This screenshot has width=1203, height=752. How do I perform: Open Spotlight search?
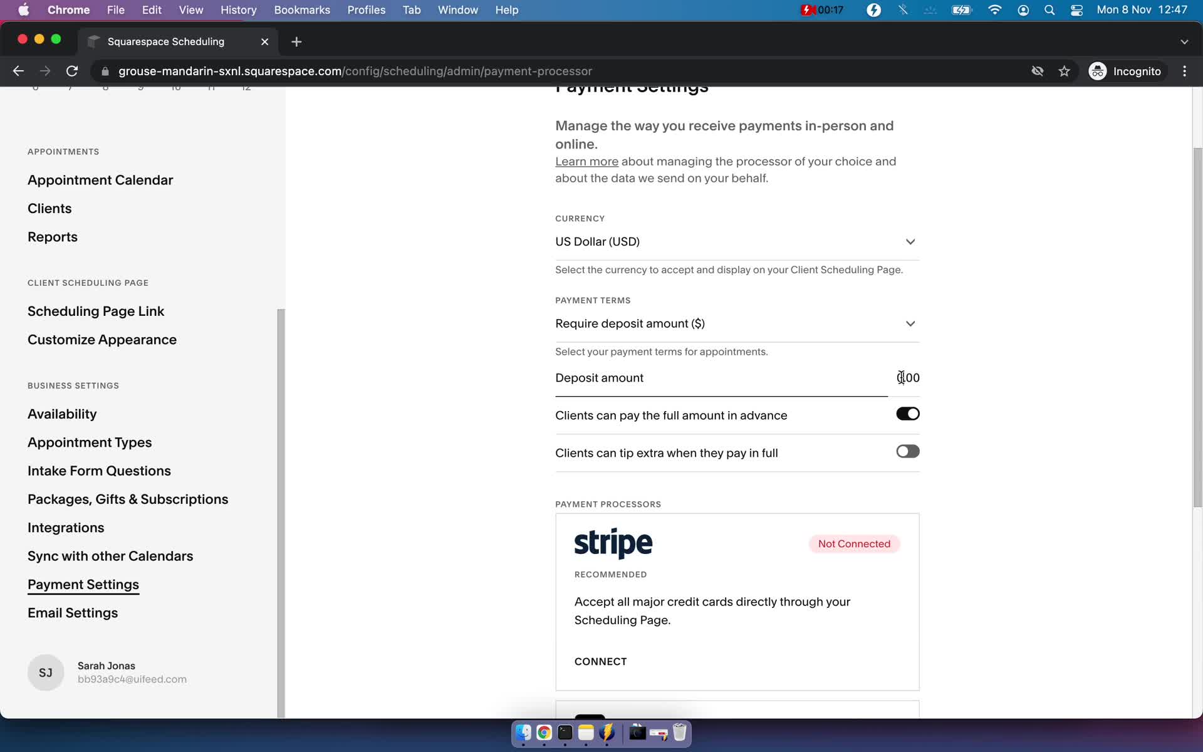pos(1049,10)
